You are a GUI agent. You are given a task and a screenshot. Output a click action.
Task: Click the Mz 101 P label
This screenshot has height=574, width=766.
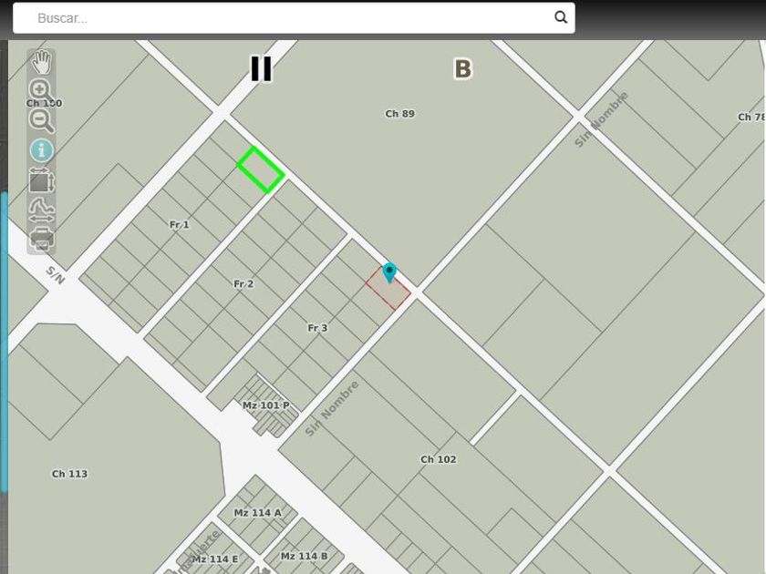pyautogui.click(x=265, y=405)
